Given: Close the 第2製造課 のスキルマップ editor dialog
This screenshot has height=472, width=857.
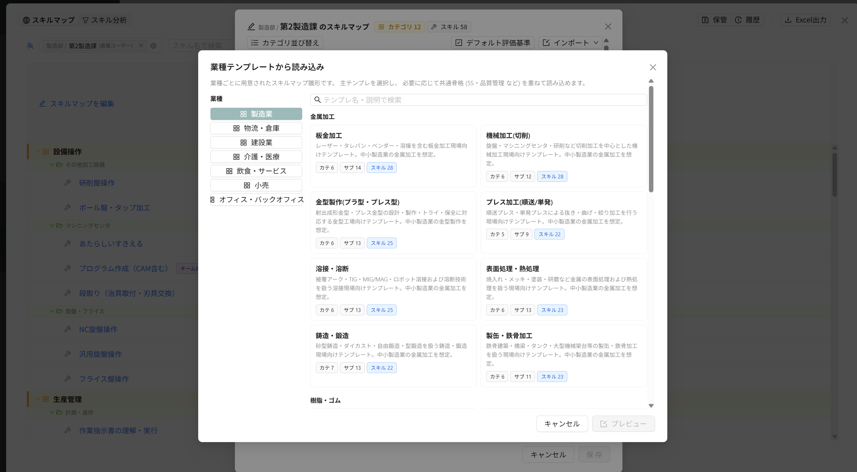Looking at the screenshot, I should [x=608, y=27].
